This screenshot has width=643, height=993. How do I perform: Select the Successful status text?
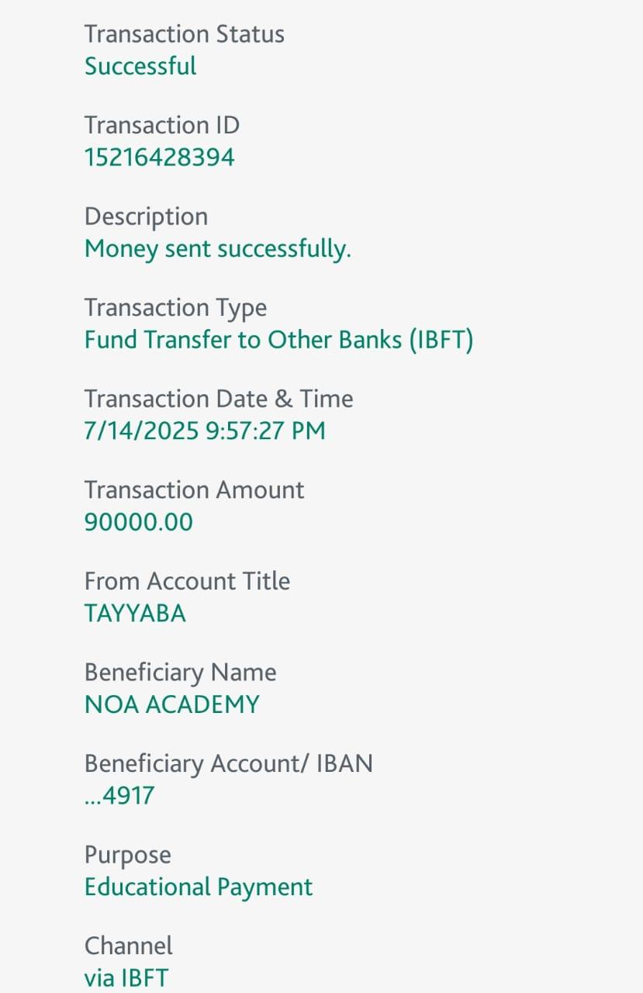click(x=140, y=66)
